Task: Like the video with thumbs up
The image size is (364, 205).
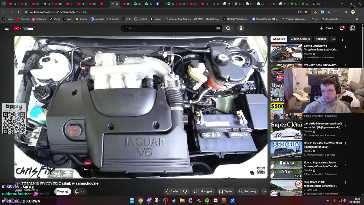Action: tap(171, 191)
